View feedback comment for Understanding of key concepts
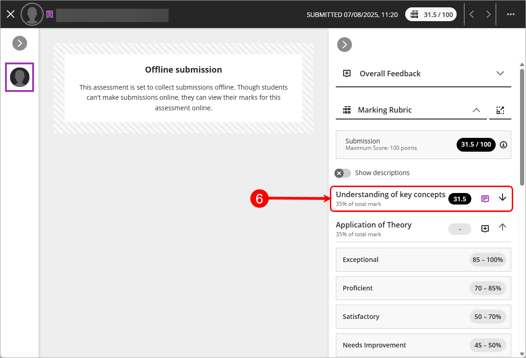The image size is (526, 358). click(485, 199)
